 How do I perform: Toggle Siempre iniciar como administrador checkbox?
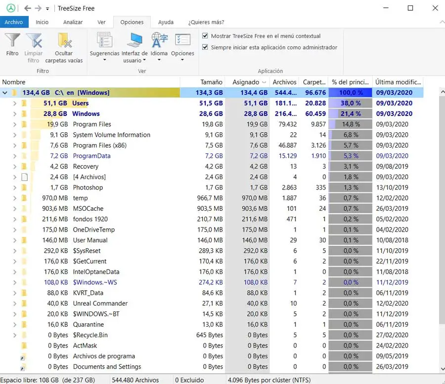205,47
